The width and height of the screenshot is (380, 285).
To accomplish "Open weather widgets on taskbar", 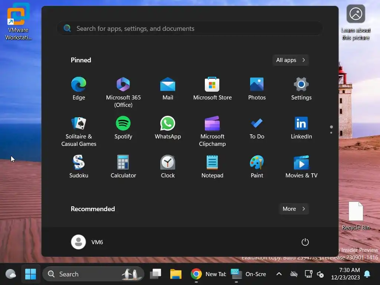I will (x=11, y=274).
